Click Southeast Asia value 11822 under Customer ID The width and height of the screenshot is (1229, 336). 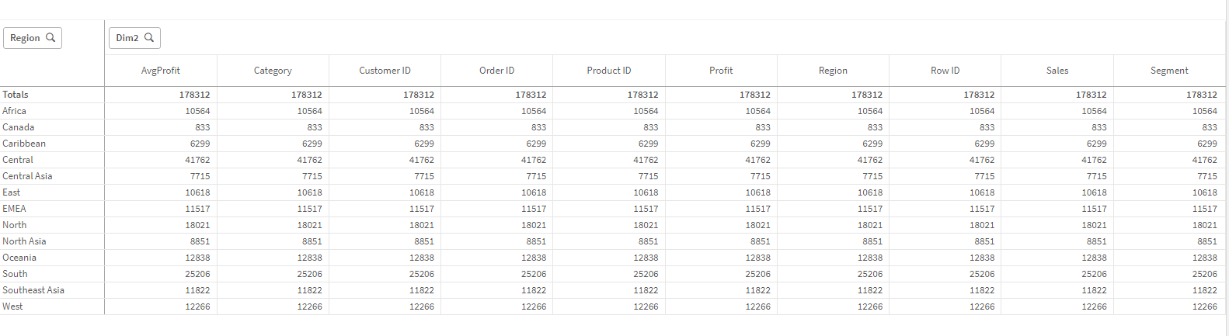click(422, 290)
